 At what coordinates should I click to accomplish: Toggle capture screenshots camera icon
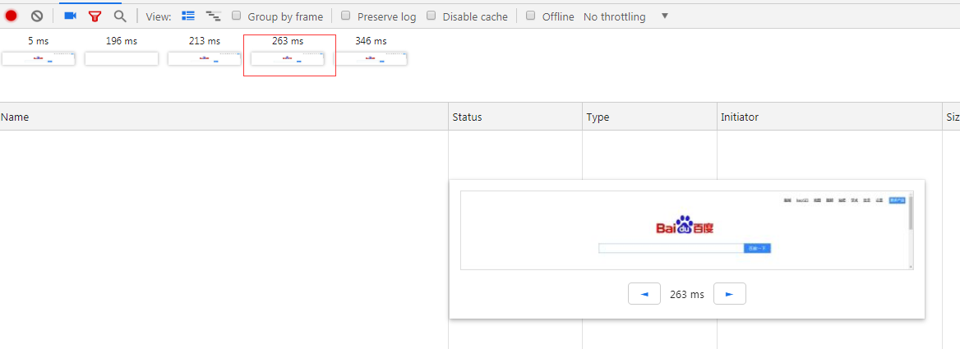click(x=70, y=16)
